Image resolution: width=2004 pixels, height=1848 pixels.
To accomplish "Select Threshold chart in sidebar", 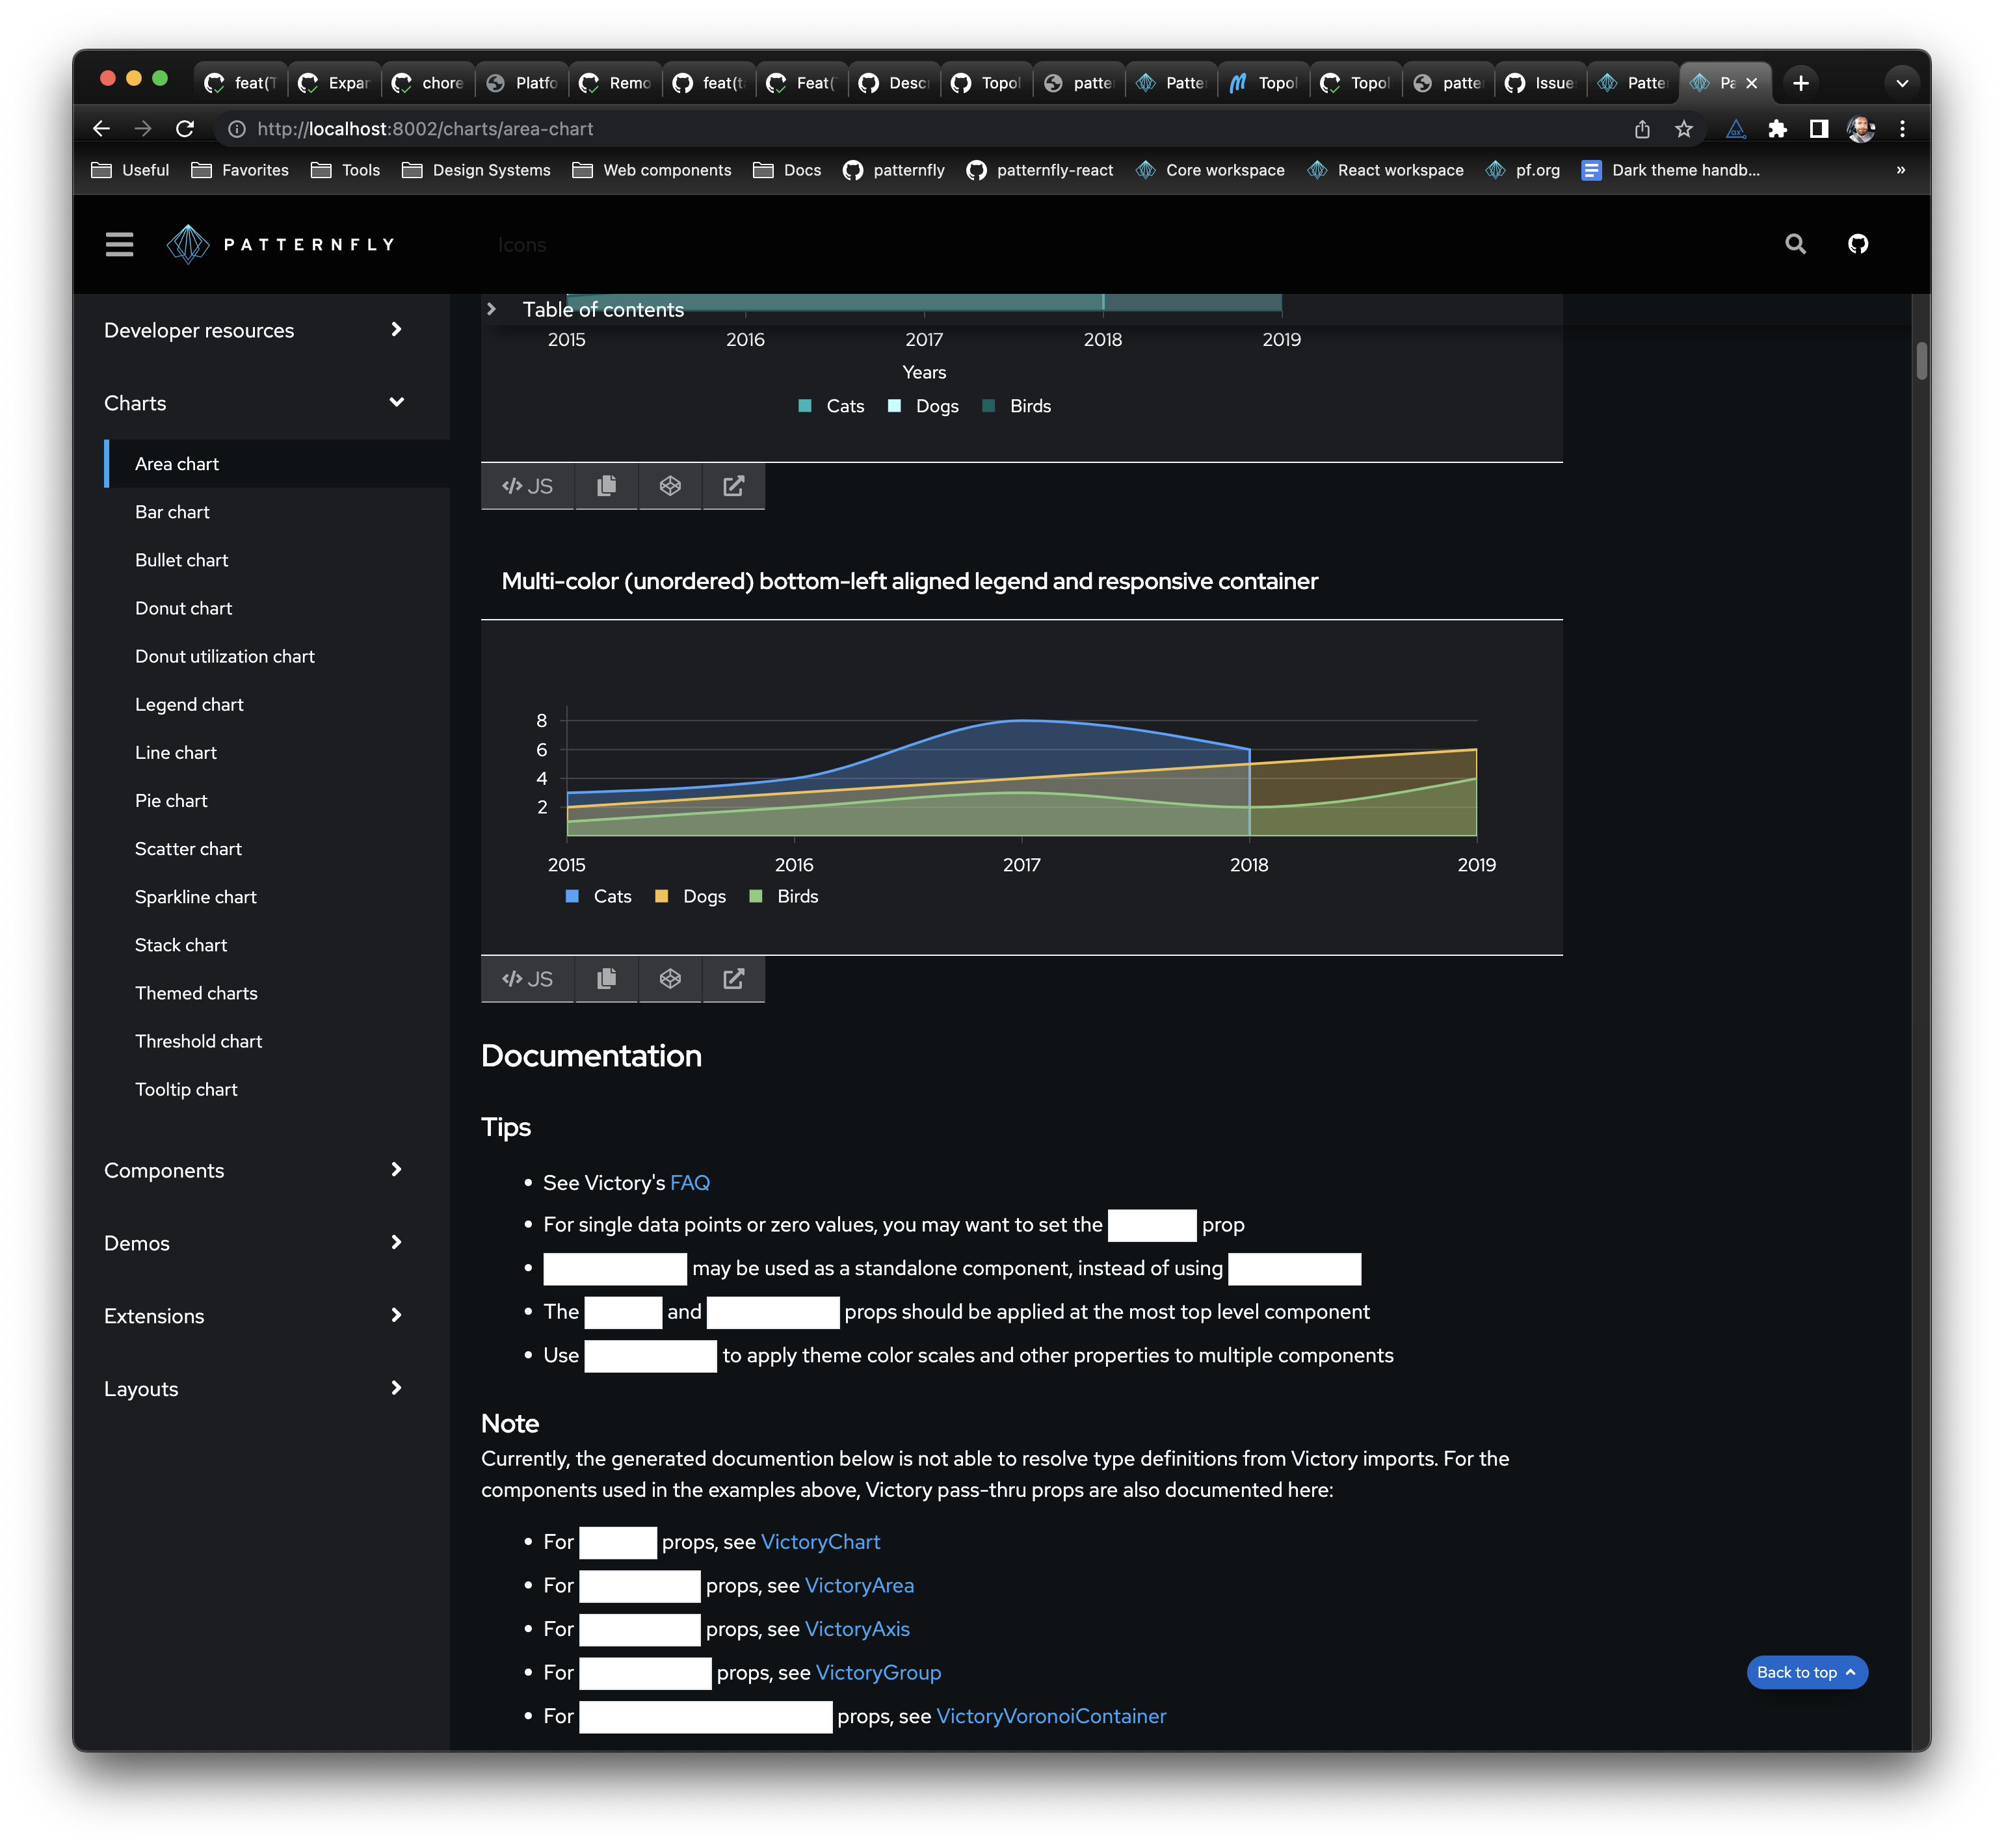I will coord(198,1041).
